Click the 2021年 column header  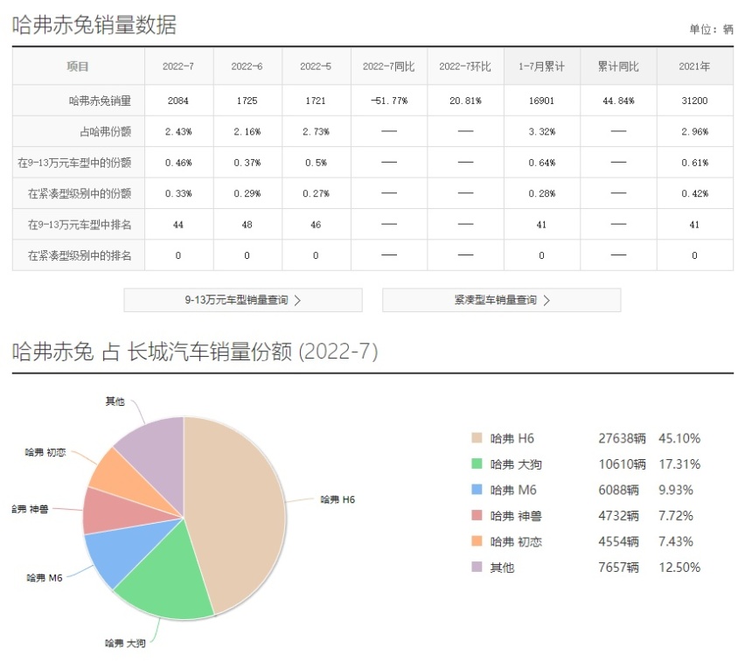tap(695, 66)
